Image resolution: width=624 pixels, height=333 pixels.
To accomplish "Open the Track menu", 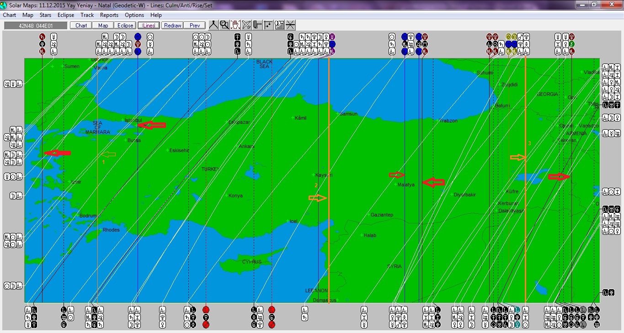I will point(87,15).
